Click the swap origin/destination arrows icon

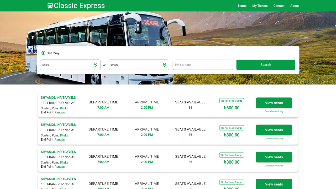(105, 65)
